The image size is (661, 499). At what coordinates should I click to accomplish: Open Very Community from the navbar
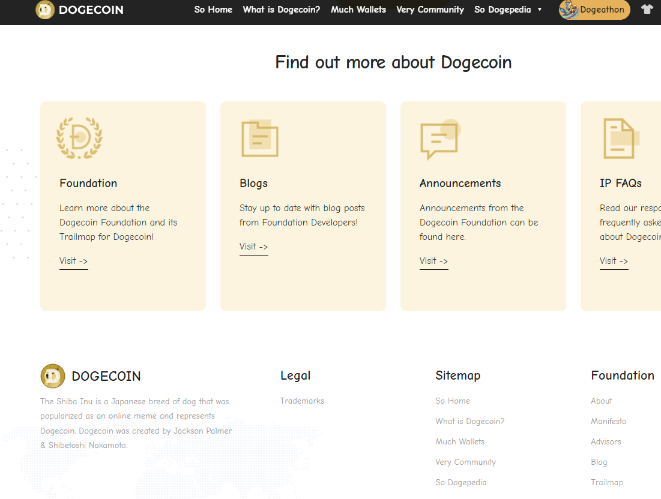click(430, 10)
